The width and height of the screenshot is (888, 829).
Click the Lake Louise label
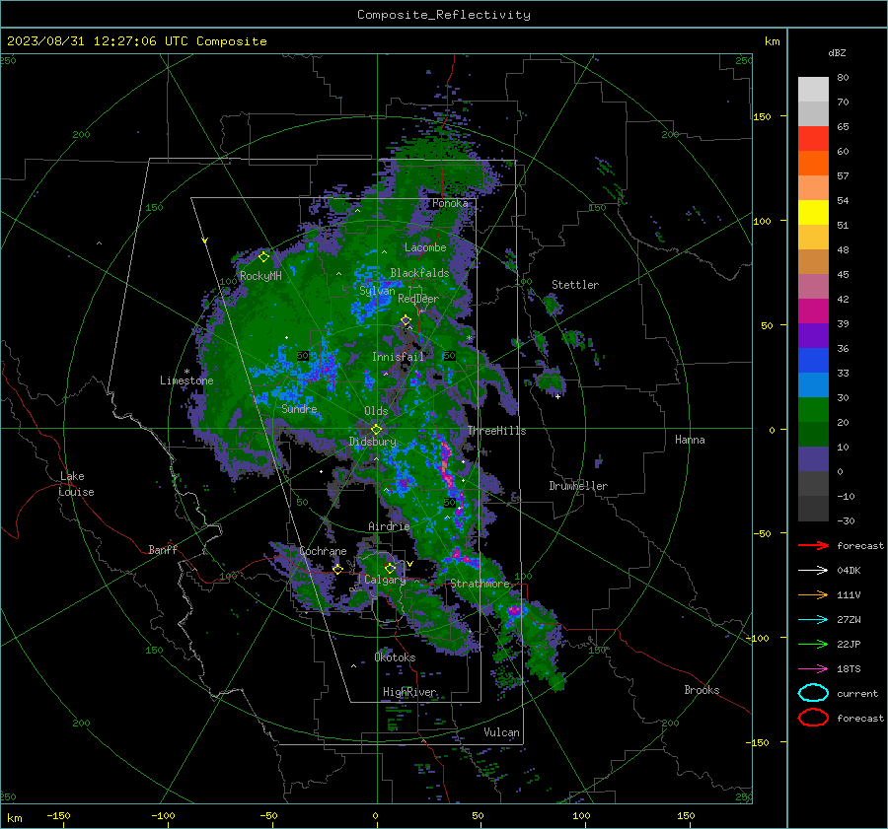(x=76, y=484)
